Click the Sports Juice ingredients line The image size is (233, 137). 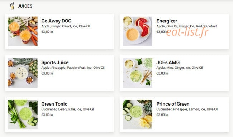[x=73, y=68]
